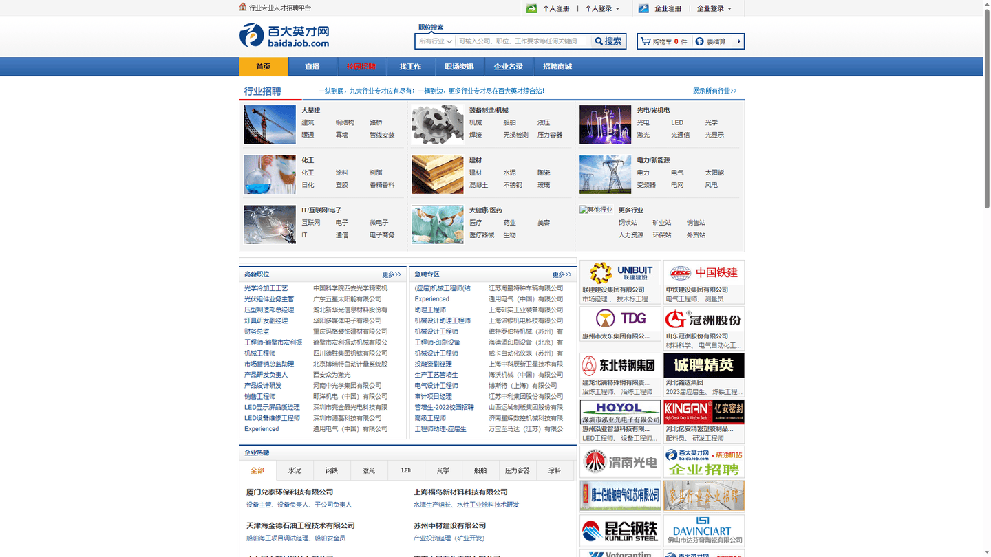The width and height of the screenshot is (991, 557).
Task: Expand the 企业登录 dropdown
Action: click(714, 9)
